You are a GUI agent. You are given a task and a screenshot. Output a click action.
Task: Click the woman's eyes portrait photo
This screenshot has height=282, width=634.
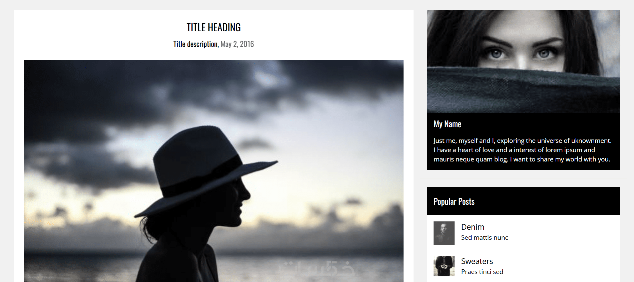[x=523, y=61]
